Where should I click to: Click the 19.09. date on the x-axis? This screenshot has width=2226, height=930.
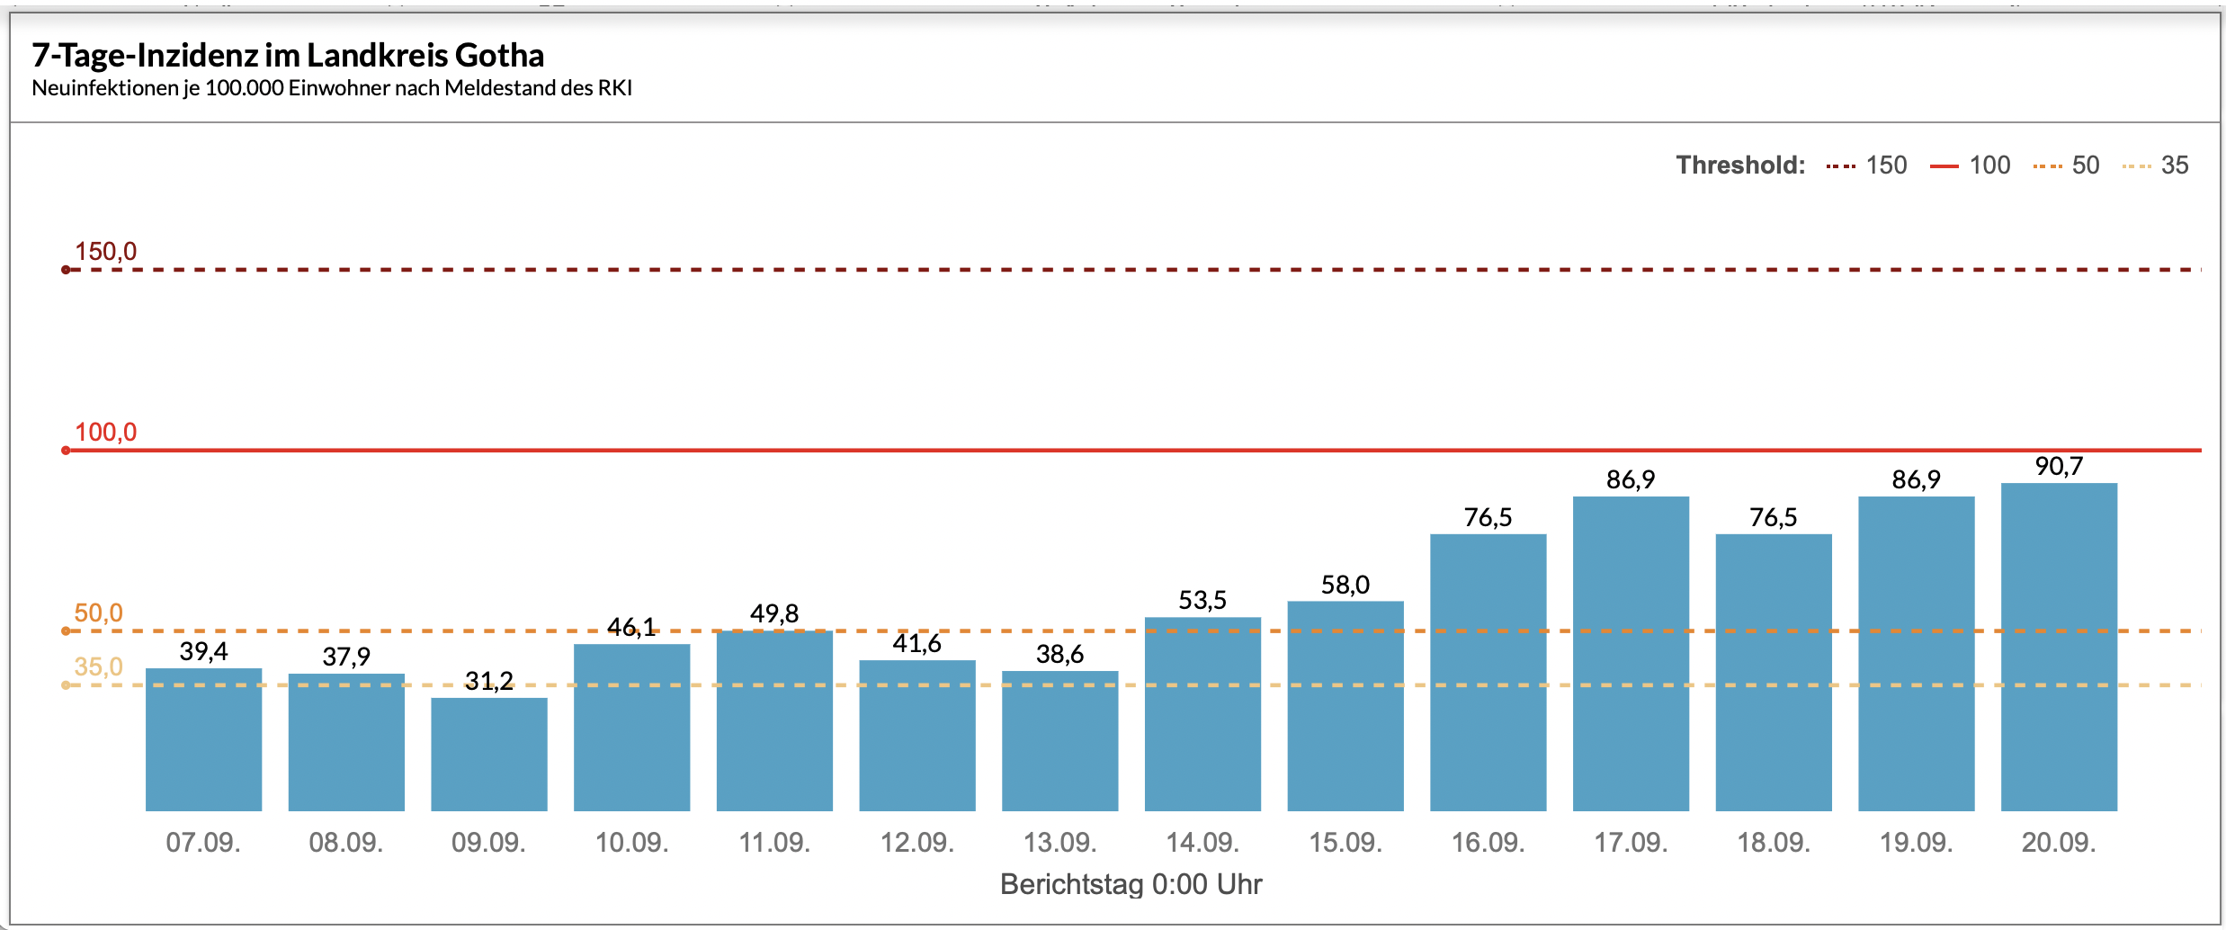[1917, 843]
